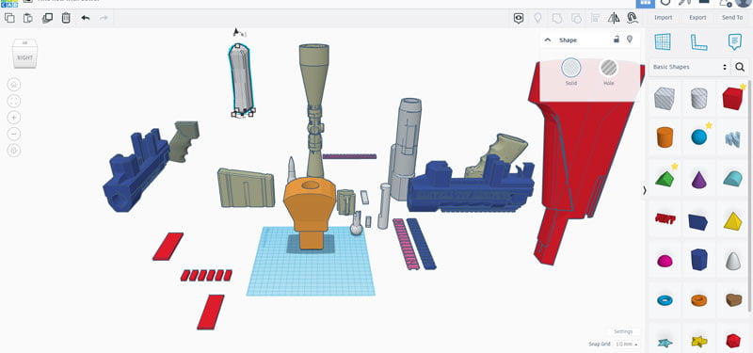Click the Mirror tool icon
This screenshot has width=753, height=353.
(x=614, y=18)
